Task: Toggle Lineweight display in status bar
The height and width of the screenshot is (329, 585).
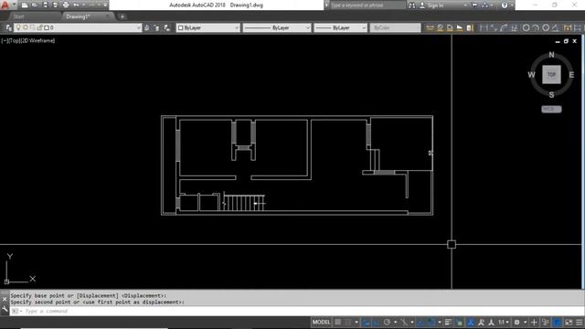Action: pos(448,322)
